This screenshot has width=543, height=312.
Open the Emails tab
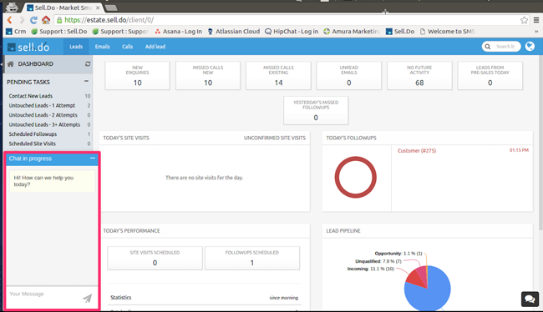point(103,47)
